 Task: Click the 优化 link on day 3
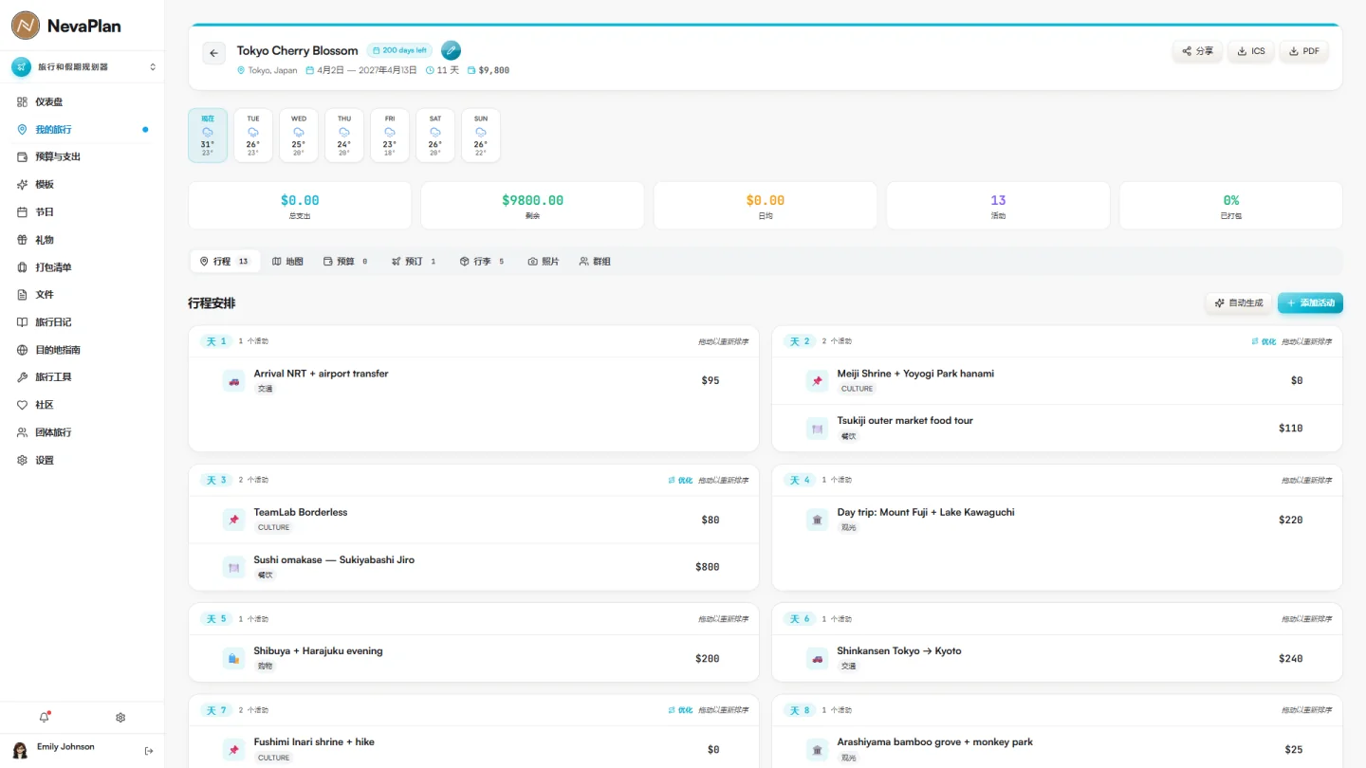tap(680, 480)
